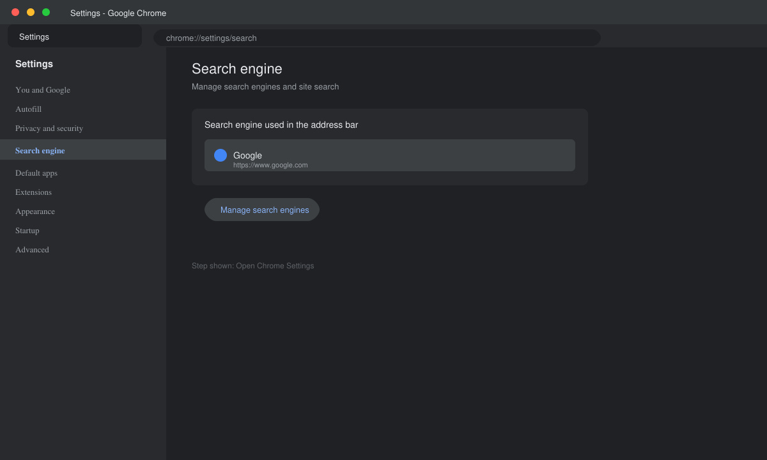
Task: Click 'Settings - Google Chrome' window title
Action: tap(118, 13)
